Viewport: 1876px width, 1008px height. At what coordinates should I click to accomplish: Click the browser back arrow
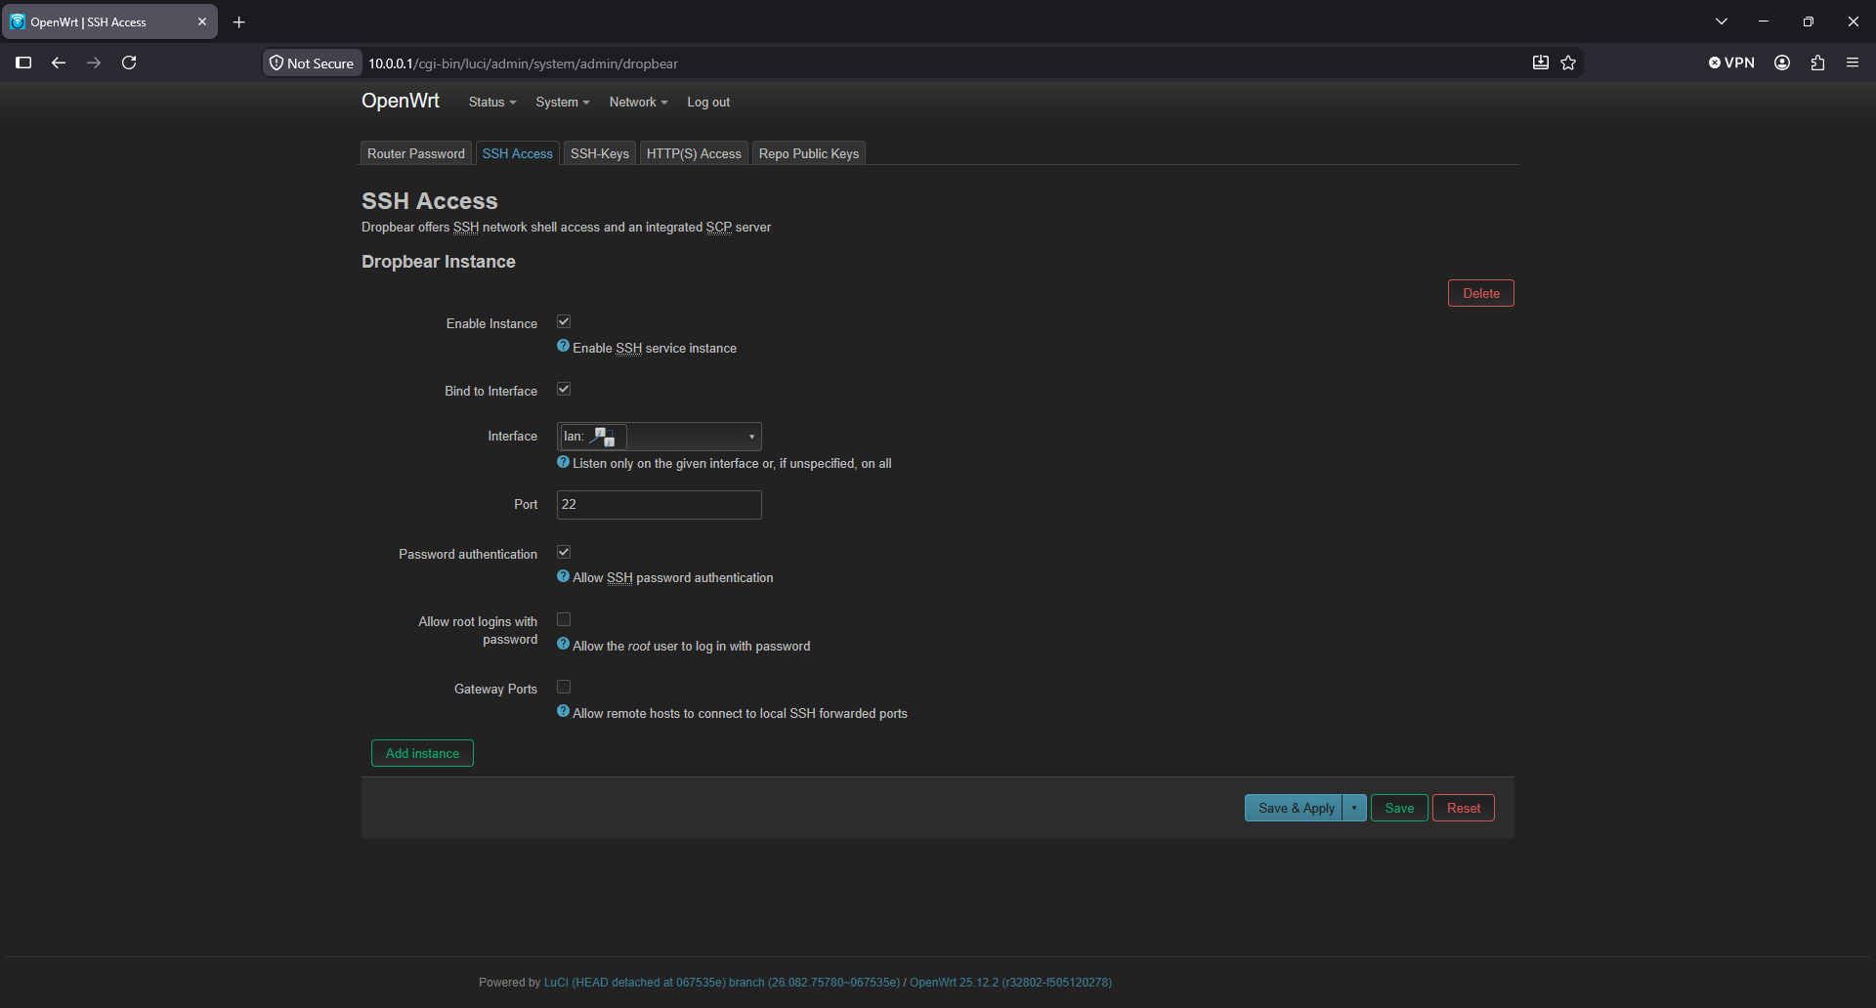tap(59, 63)
